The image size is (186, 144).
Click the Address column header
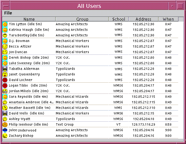143,19
